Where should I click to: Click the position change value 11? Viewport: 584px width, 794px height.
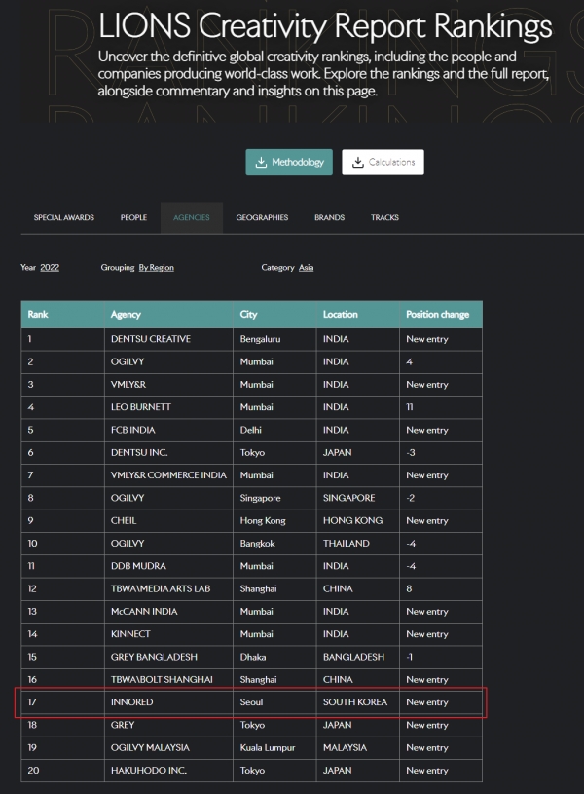[x=410, y=407]
